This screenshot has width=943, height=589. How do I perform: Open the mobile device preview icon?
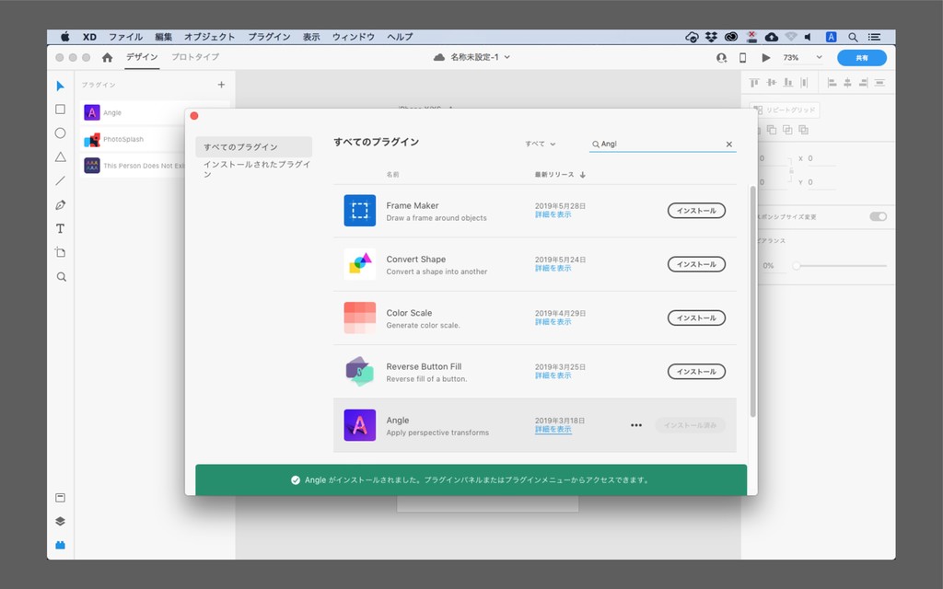tap(743, 58)
